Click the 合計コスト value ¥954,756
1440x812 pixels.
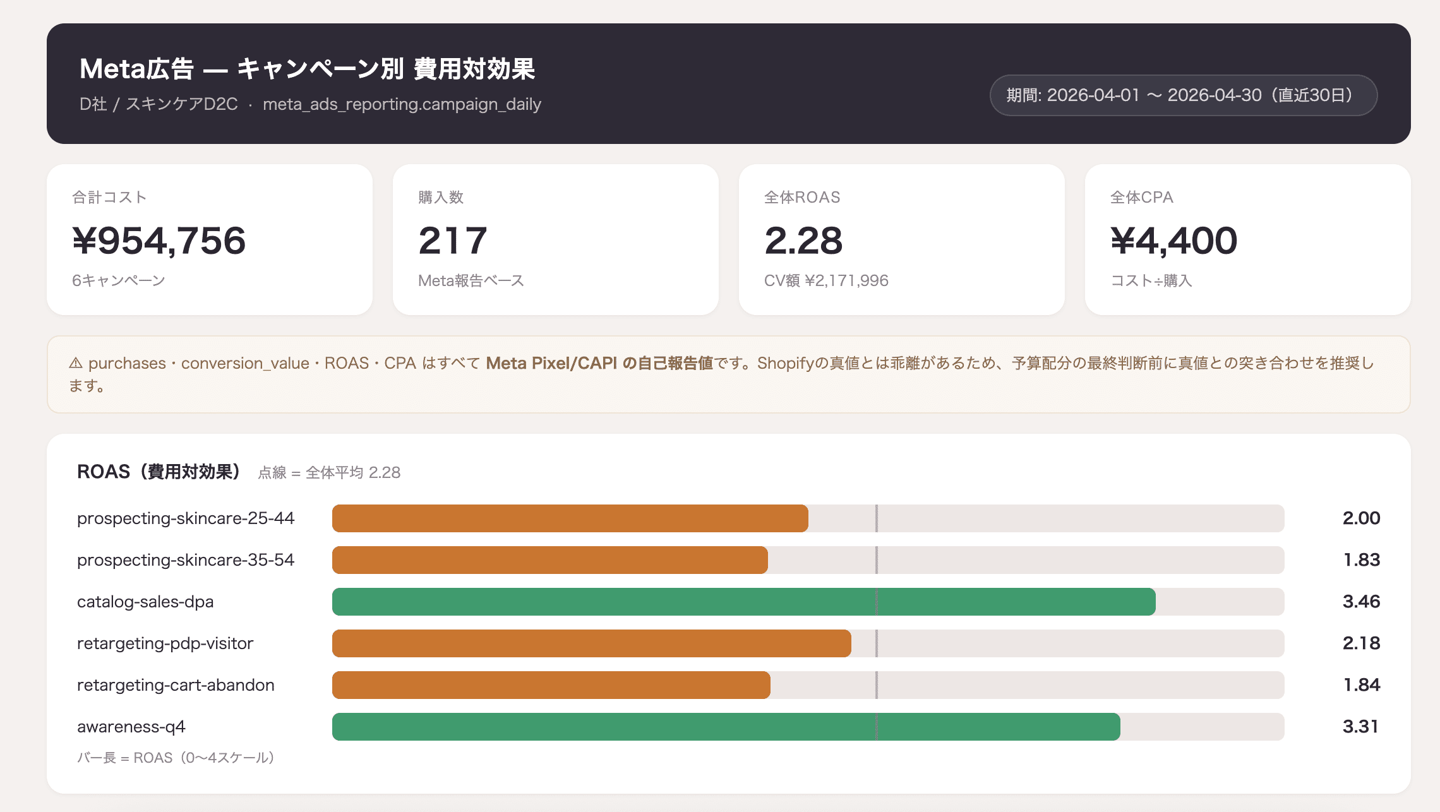tap(159, 241)
